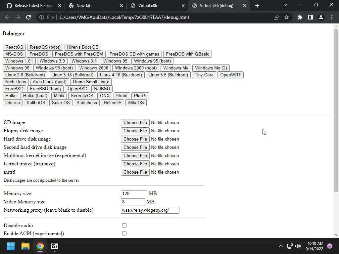Click the page vertical scrollbar
This screenshot has width=339, height=254.
coord(336,110)
